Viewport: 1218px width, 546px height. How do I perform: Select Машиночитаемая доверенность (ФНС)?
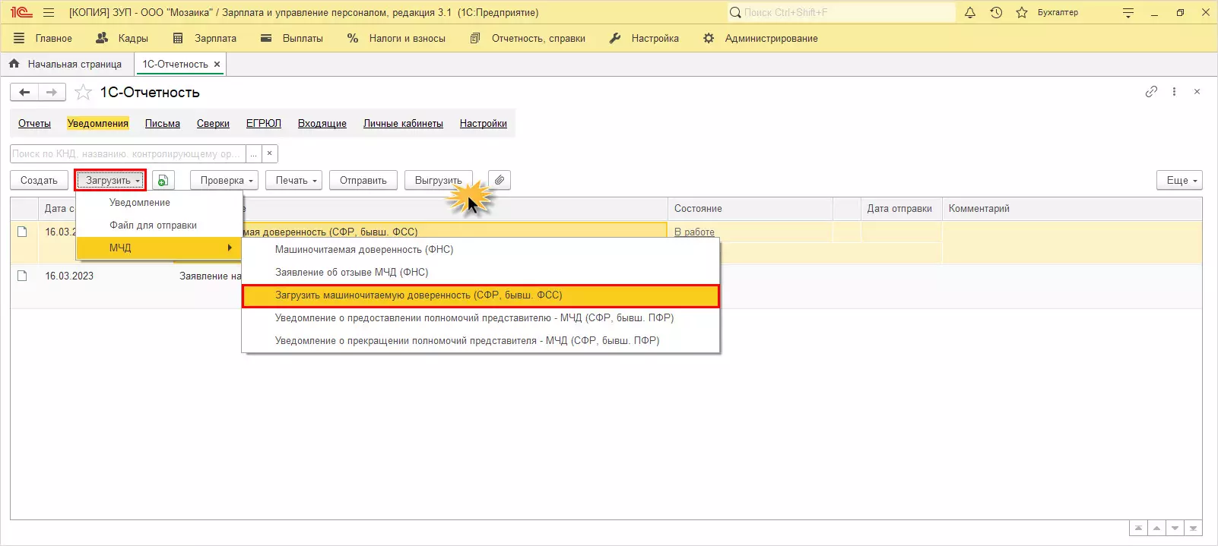click(x=481, y=250)
